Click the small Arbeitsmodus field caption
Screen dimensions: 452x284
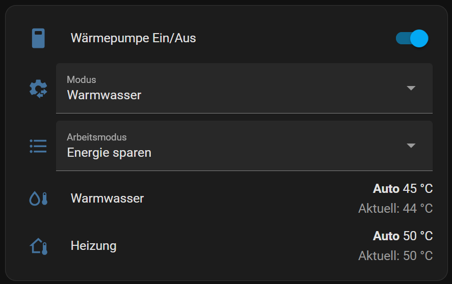click(x=97, y=137)
